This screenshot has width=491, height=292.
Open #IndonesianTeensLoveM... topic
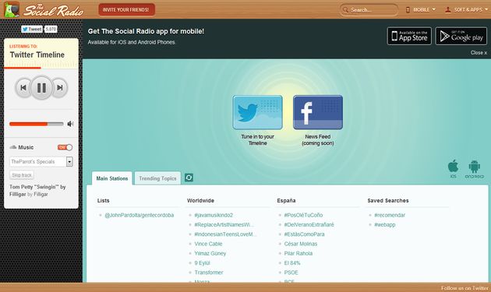click(x=225, y=234)
